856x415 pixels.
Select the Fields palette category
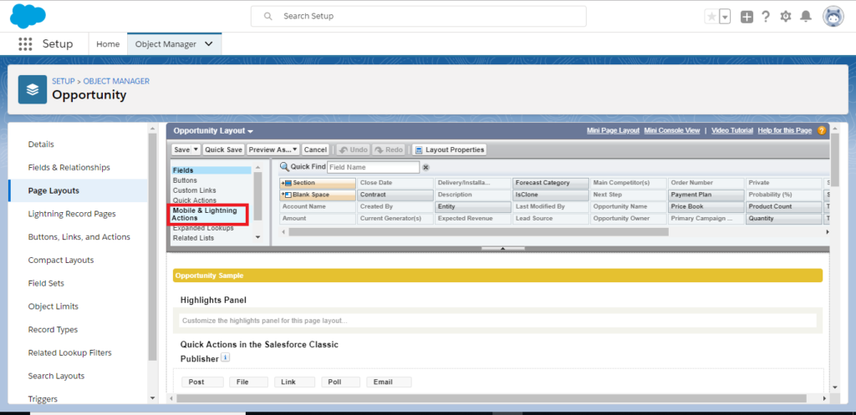click(x=211, y=170)
